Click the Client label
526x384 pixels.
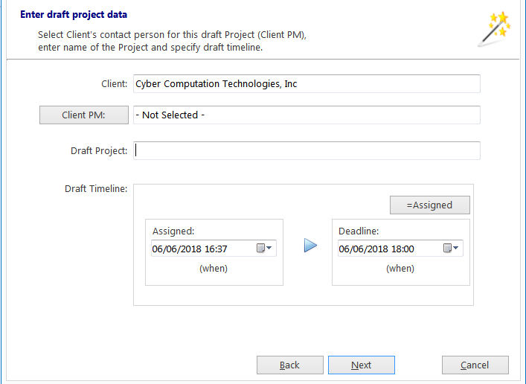115,84
